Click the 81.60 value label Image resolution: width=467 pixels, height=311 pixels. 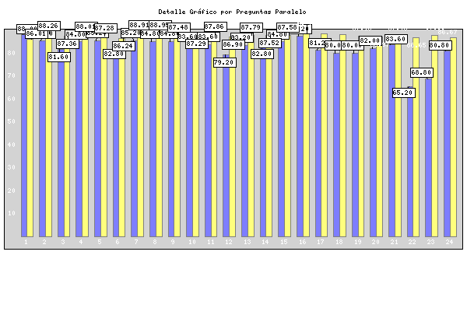point(59,57)
